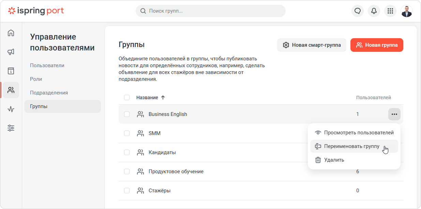Open notifications bell

(x=374, y=11)
